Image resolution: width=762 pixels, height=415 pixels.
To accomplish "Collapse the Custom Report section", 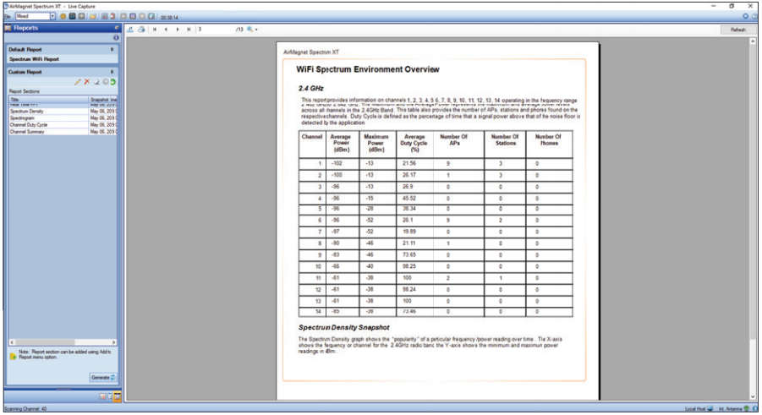I will [x=112, y=72].
